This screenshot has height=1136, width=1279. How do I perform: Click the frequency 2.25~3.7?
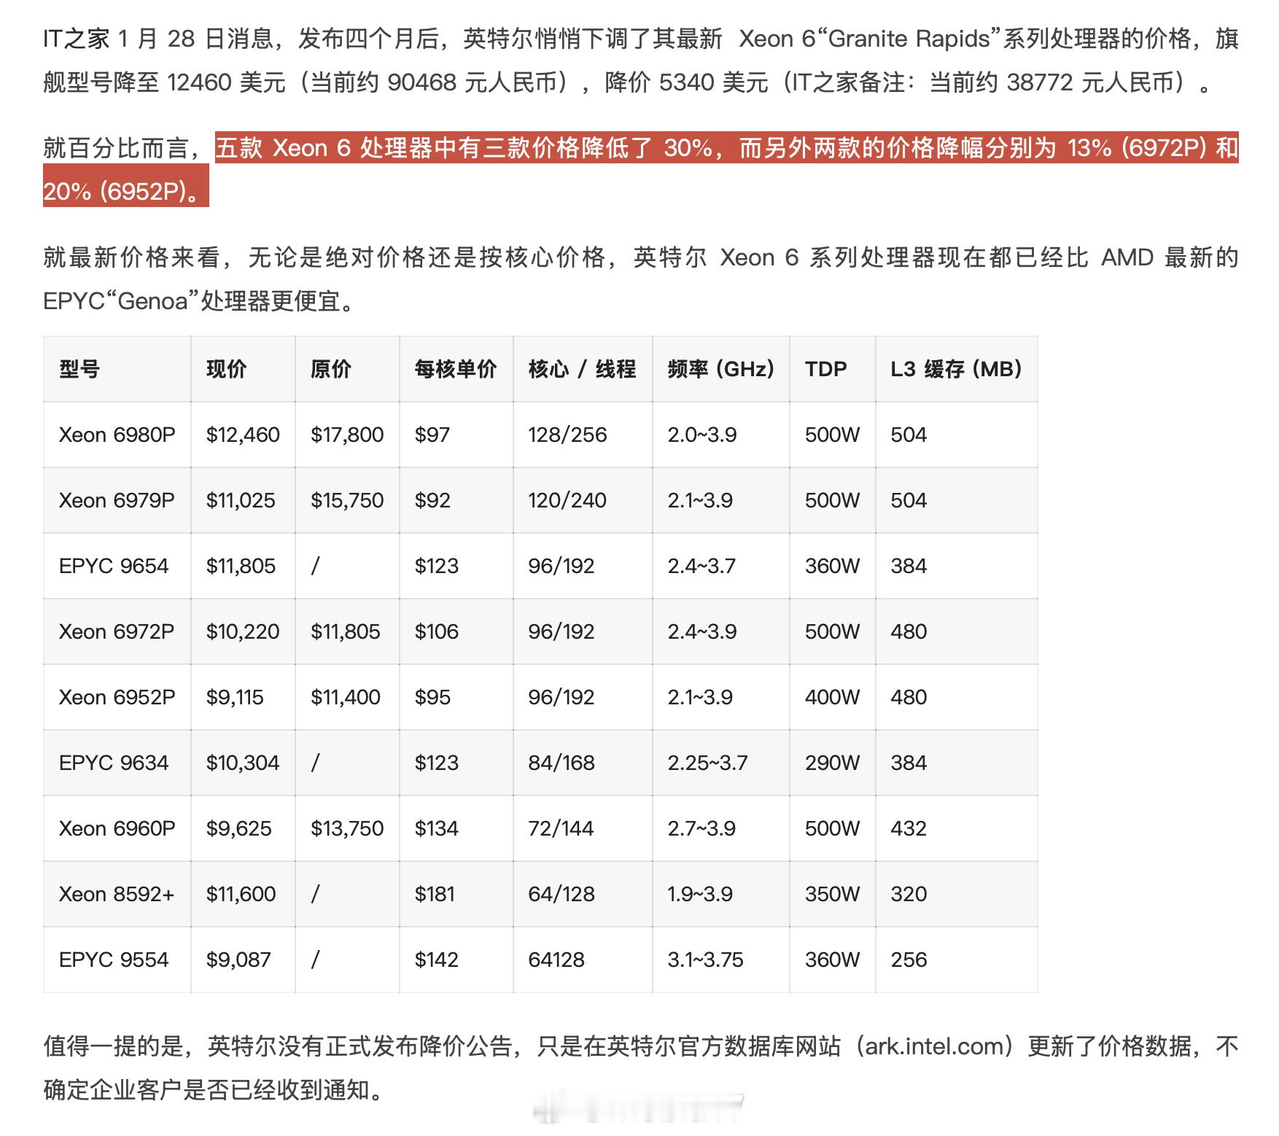[x=707, y=763]
